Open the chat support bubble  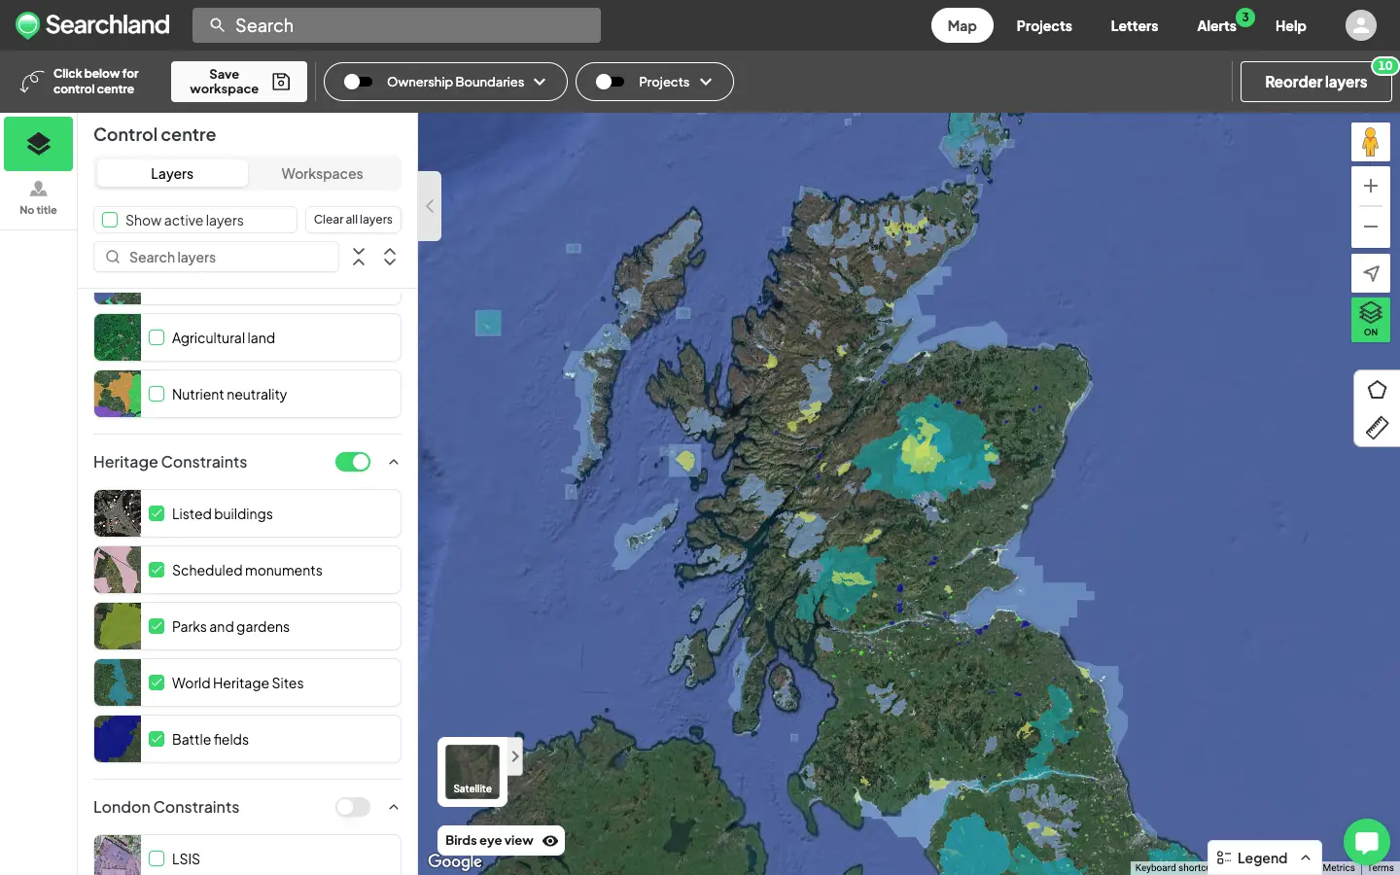[x=1367, y=842]
